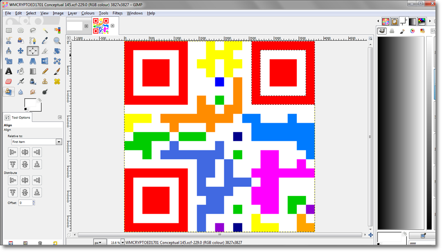Click the Align right edge button
This screenshot has height=252, width=442.
click(37, 152)
